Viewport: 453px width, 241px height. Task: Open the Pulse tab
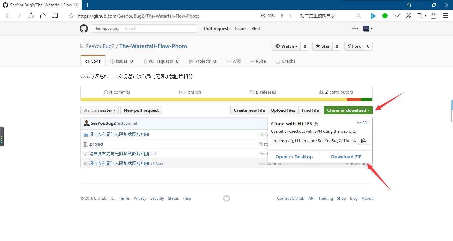258,61
